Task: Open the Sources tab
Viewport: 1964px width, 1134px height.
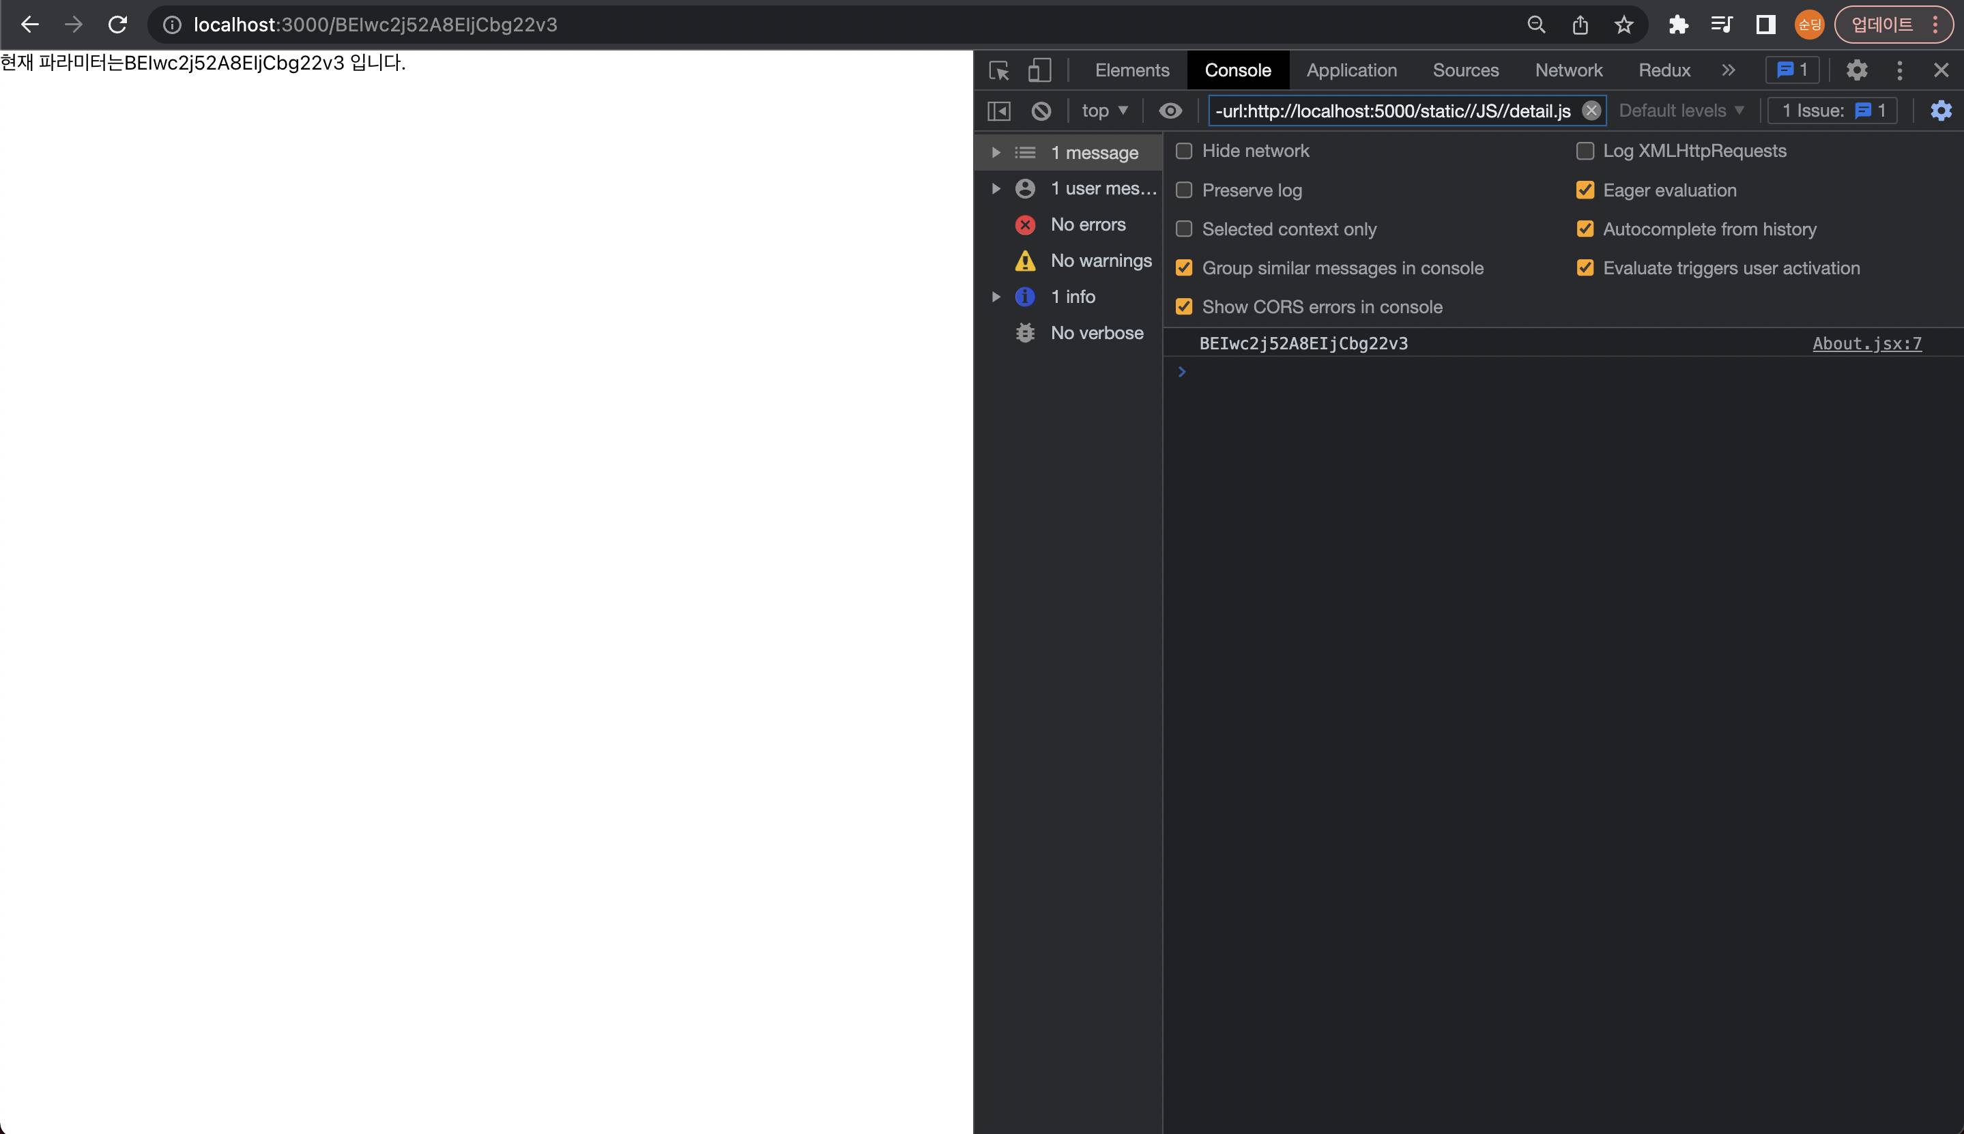Action: (x=1466, y=70)
